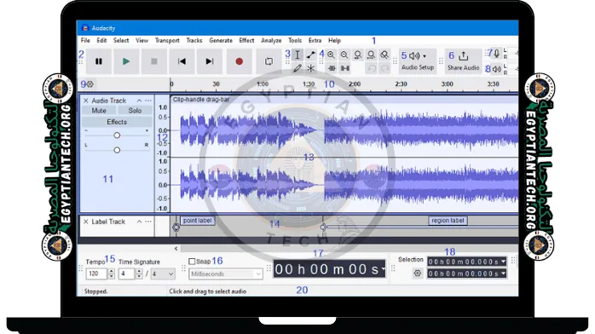Choose the Multi-tool asterisk icon
The width and height of the screenshot is (595, 334).
click(x=311, y=68)
